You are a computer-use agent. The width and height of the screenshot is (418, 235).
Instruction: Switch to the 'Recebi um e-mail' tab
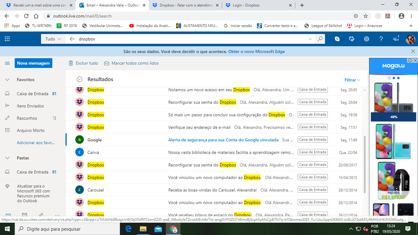[x=39, y=5]
